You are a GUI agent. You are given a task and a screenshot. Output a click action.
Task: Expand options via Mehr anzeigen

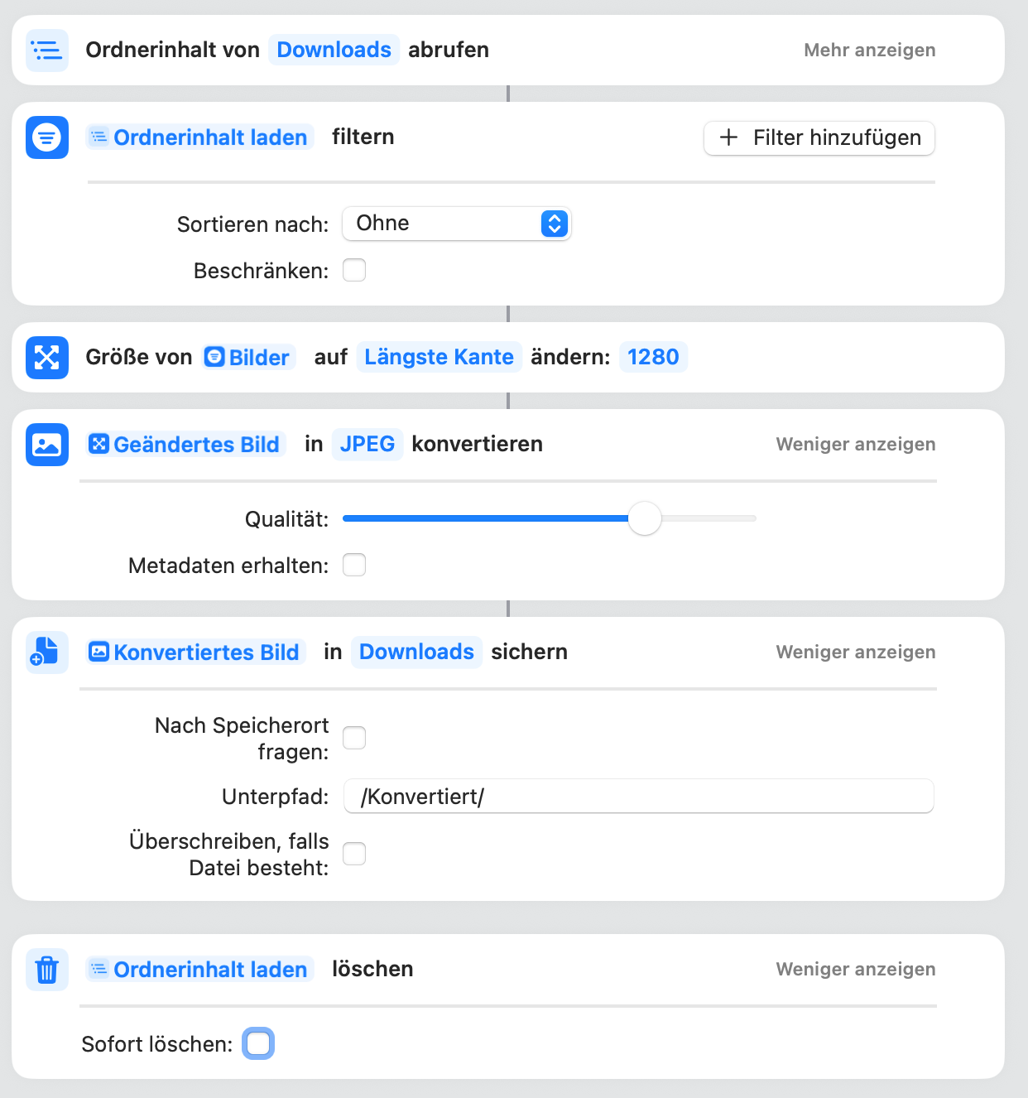[x=870, y=51]
